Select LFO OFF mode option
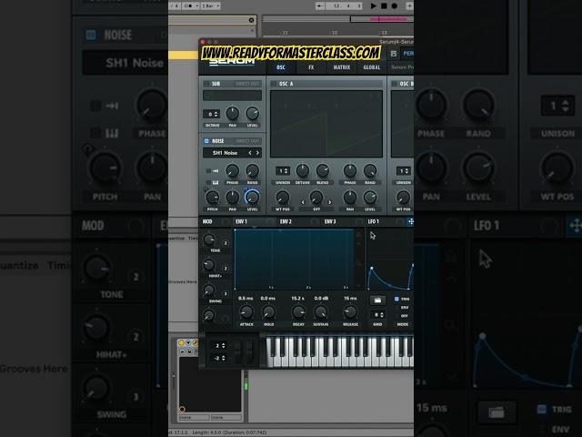Screen dimensions: 582x437 click(x=404, y=316)
